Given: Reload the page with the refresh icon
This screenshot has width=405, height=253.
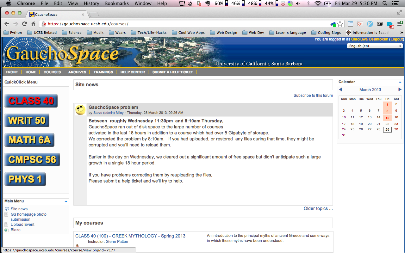Looking at the screenshot, I should pyautogui.click(x=24, y=24).
